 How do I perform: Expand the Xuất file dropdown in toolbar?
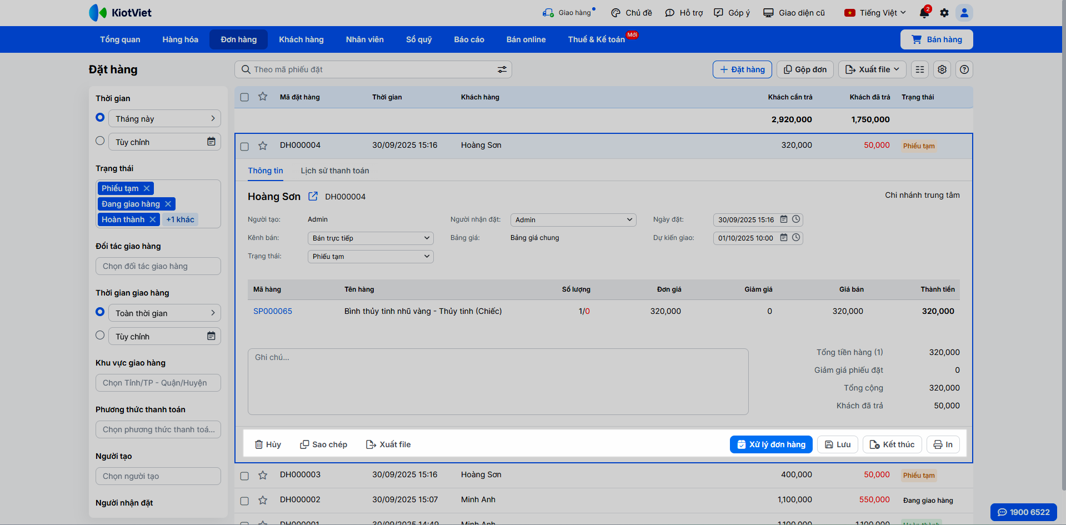coord(872,69)
